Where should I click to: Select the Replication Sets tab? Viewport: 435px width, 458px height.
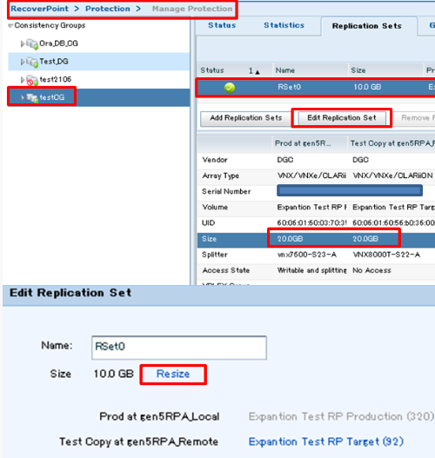(366, 26)
